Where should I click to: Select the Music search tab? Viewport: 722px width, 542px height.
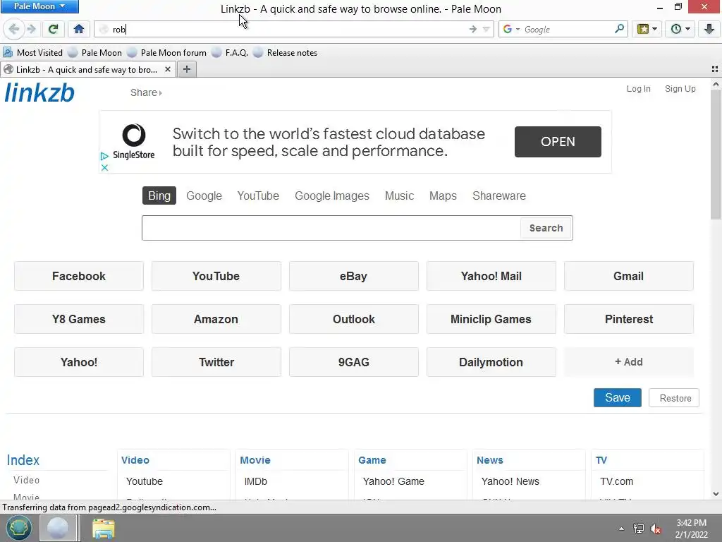pos(399,196)
